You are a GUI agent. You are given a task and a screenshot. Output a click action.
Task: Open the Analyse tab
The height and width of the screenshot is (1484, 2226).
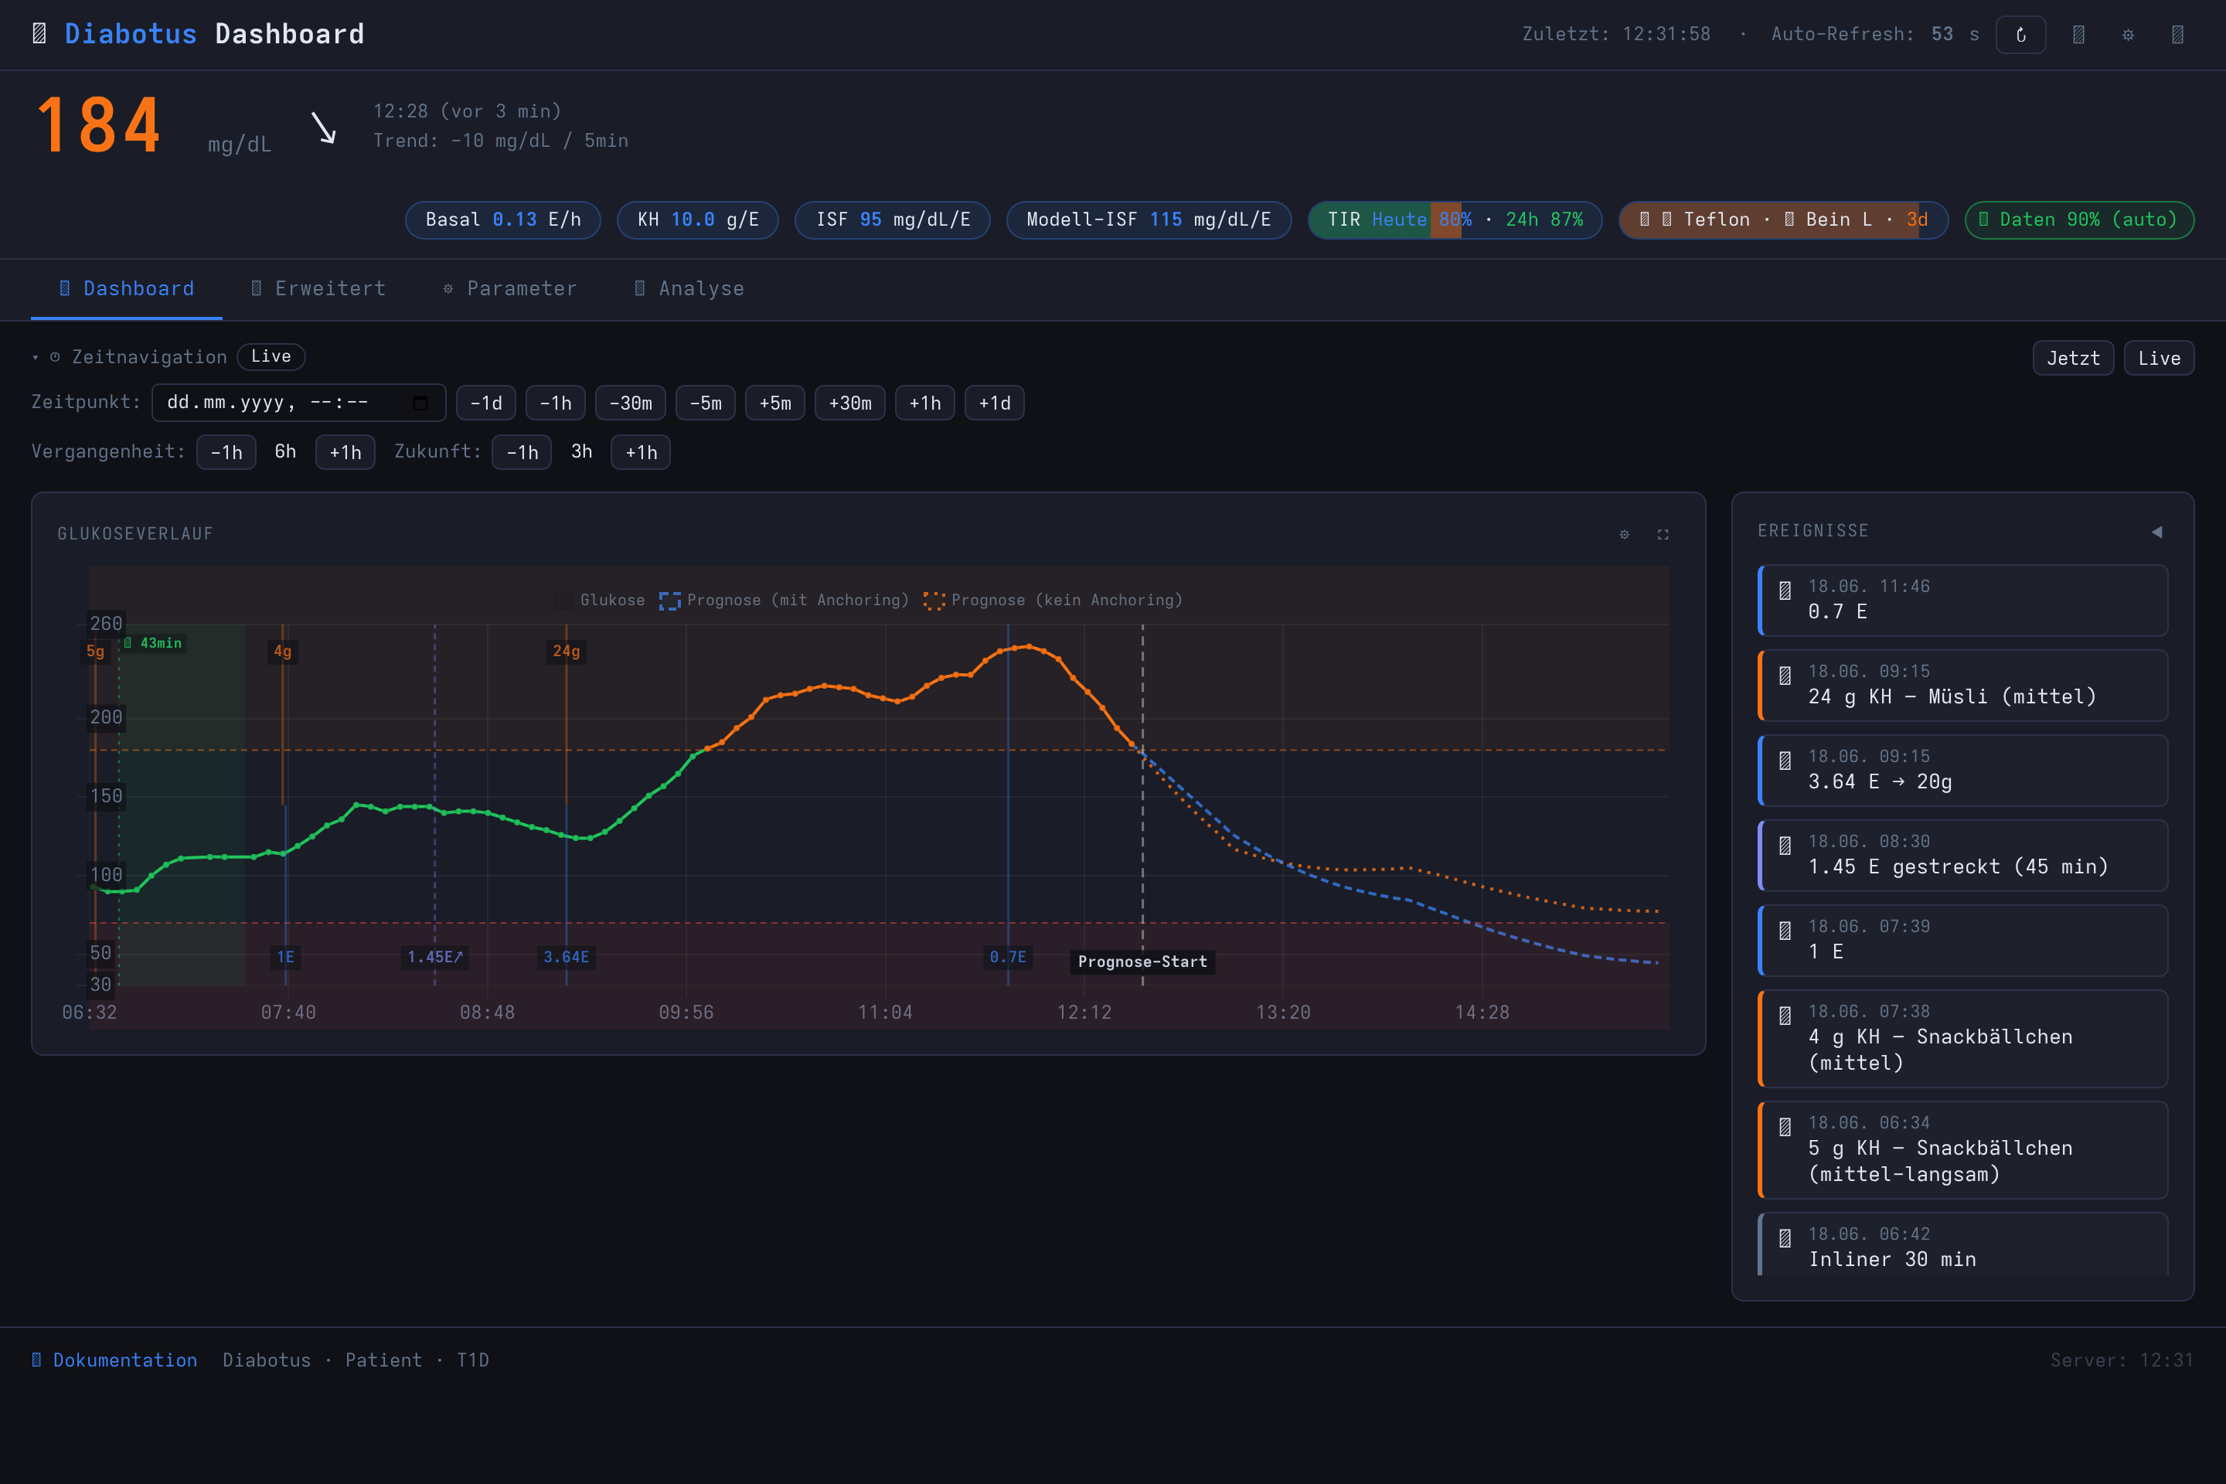point(689,288)
